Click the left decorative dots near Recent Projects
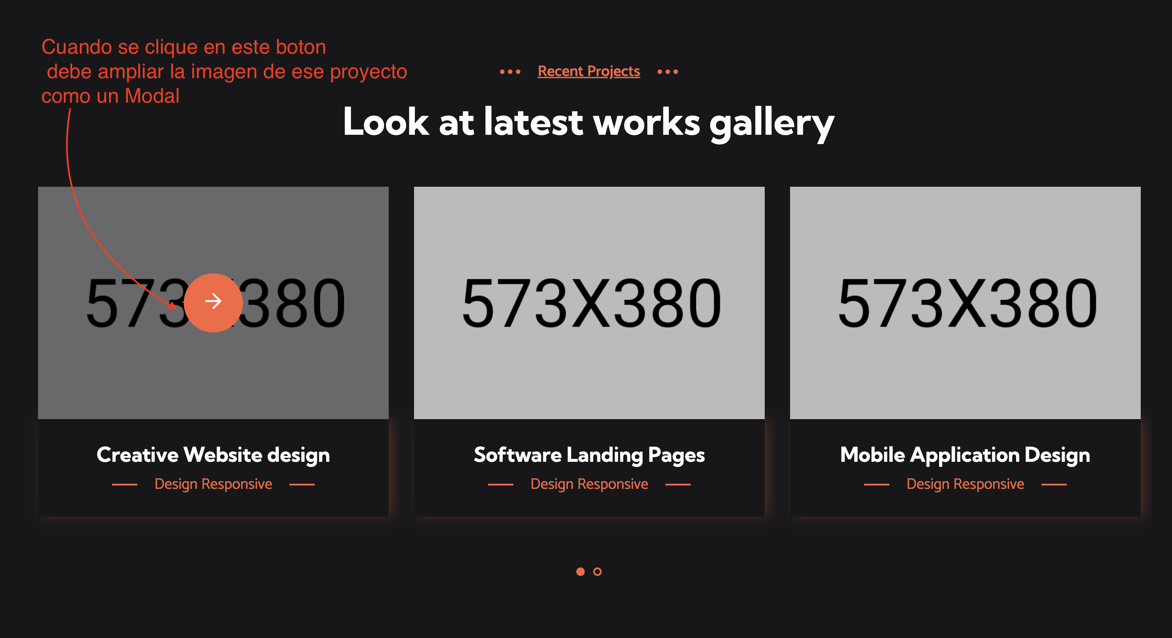Viewport: 1172px width, 638px height. coord(511,71)
